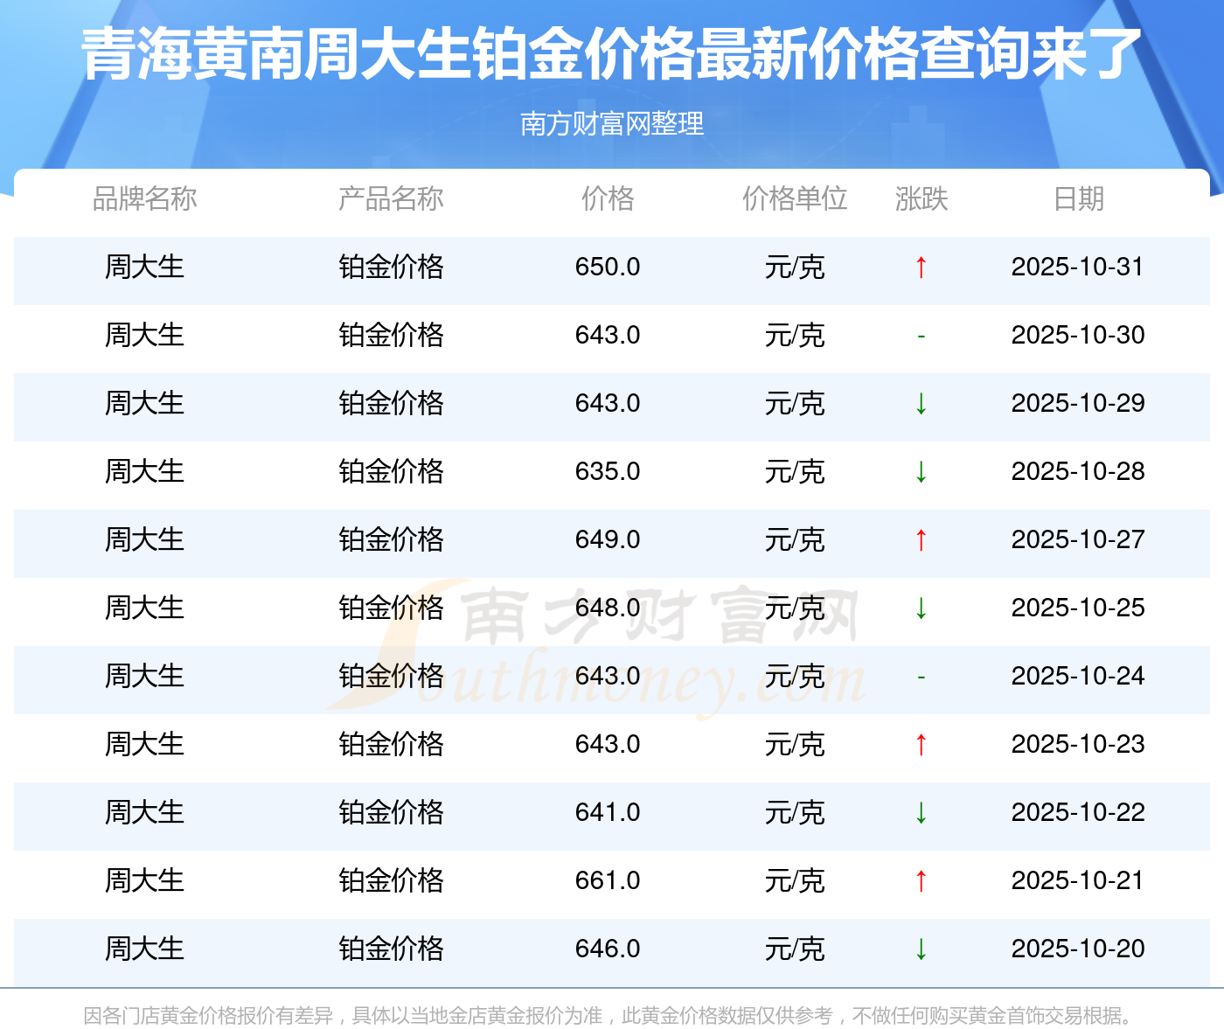Click the 日期 column header
Image resolution: width=1224 pixels, height=1029 pixels.
pyautogui.click(x=1078, y=199)
